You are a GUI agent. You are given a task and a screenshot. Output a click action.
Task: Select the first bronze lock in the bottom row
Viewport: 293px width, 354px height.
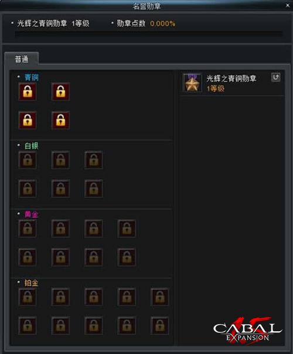click(x=28, y=120)
